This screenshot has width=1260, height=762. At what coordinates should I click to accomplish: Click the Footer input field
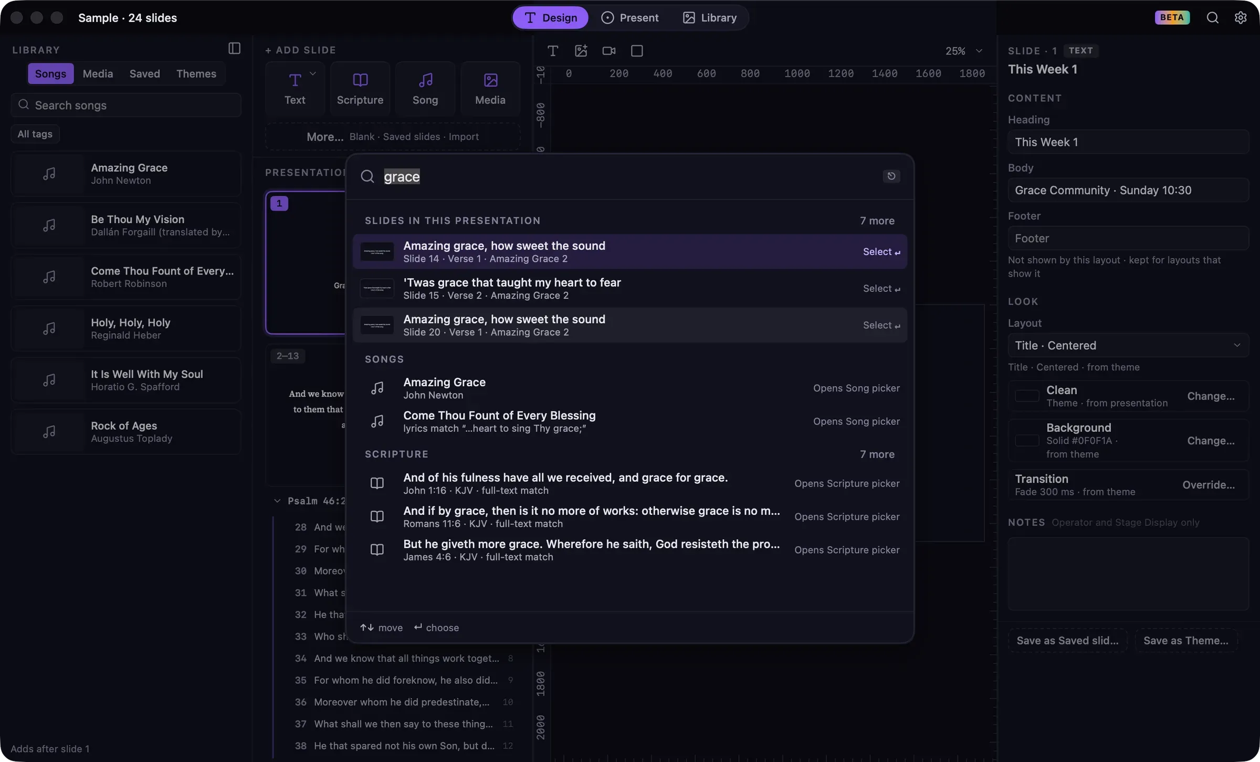tap(1128, 238)
